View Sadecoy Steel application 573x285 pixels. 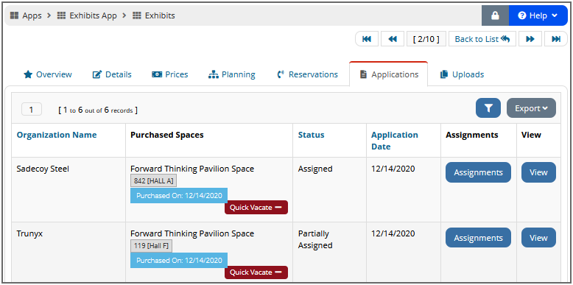click(x=538, y=172)
